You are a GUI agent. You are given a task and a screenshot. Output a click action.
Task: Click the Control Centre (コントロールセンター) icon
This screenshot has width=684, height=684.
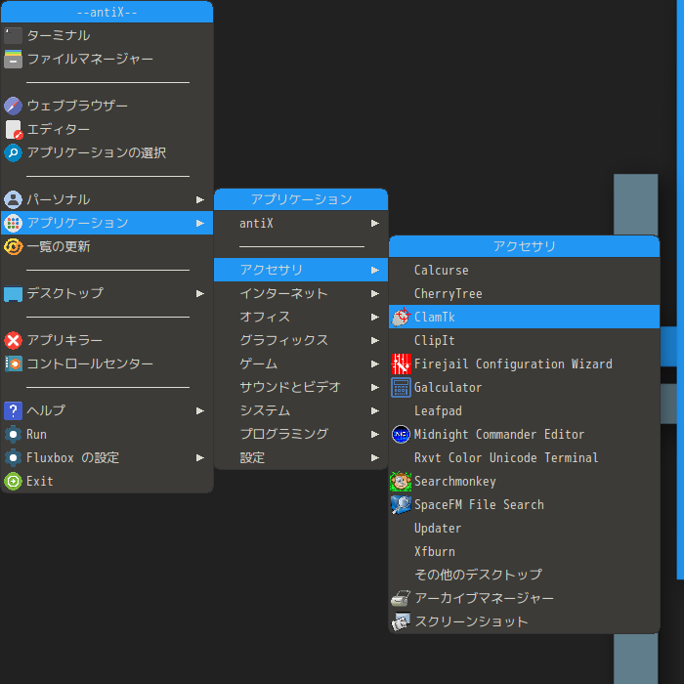coord(13,363)
